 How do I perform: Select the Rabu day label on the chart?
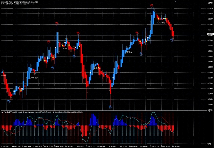[129, 52]
